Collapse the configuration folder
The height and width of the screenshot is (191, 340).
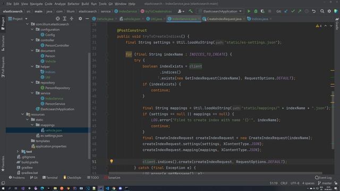32,30
